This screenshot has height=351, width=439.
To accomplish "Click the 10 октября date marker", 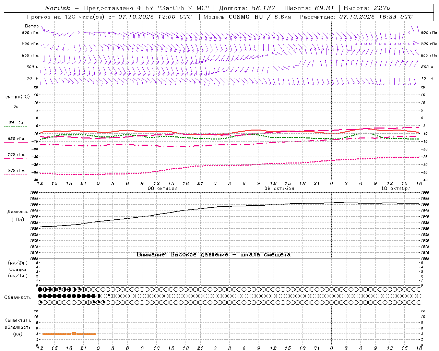I will [396, 189].
